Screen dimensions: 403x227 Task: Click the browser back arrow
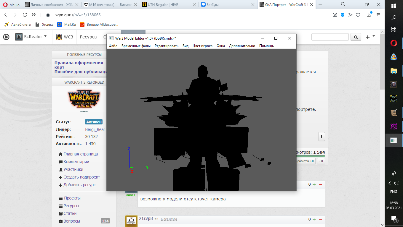pyautogui.click(x=6, y=15)
